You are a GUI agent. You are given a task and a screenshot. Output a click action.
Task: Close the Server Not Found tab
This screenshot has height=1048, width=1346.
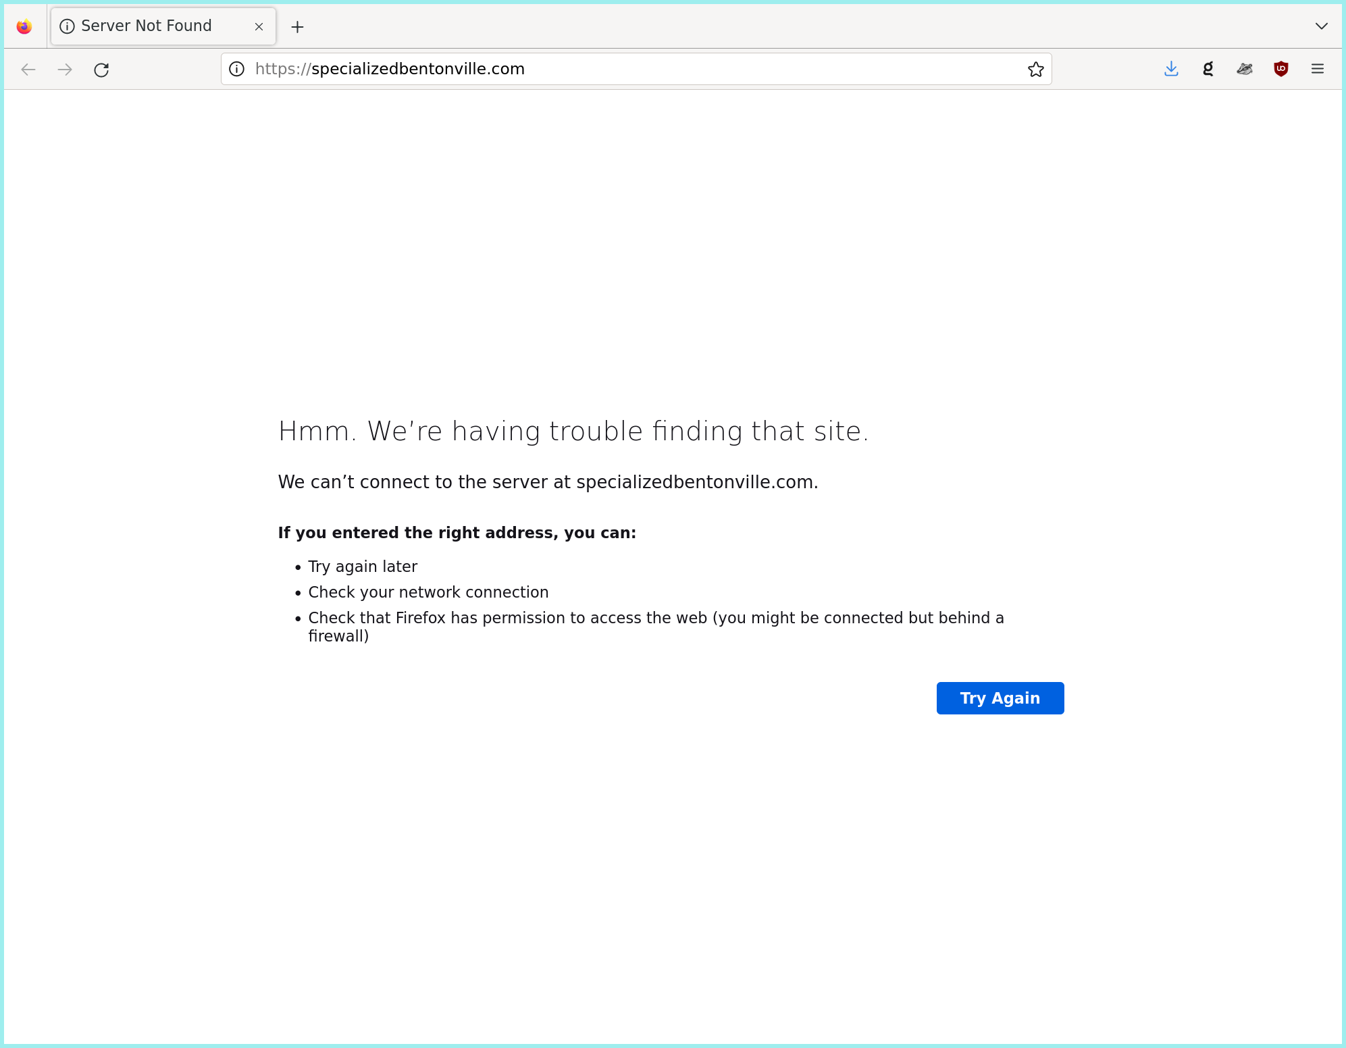[259, 27]
